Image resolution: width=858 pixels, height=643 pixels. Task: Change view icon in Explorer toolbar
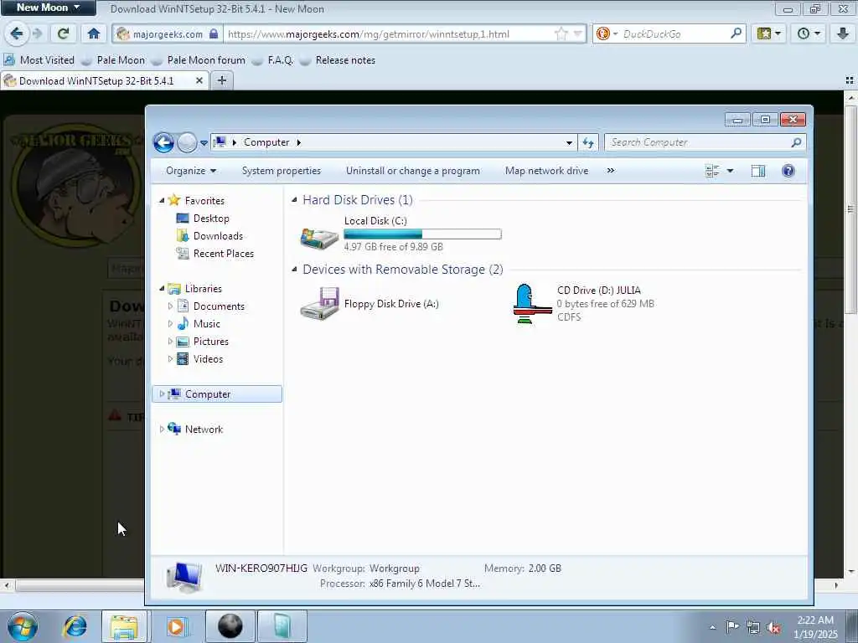click(x=712, y=171)
